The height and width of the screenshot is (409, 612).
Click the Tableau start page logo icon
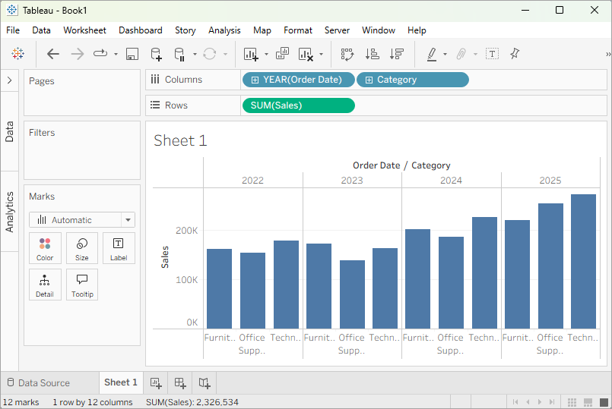coord(17,54)
